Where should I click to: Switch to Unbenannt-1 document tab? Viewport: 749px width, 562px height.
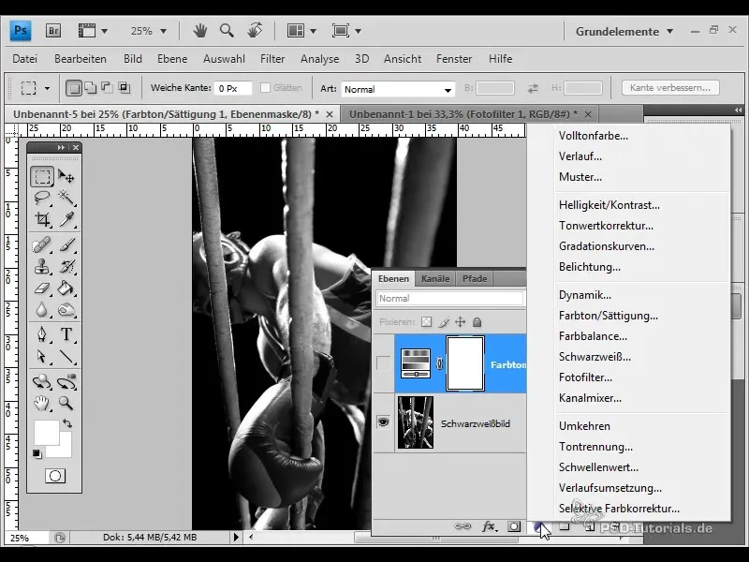point(463,114)
